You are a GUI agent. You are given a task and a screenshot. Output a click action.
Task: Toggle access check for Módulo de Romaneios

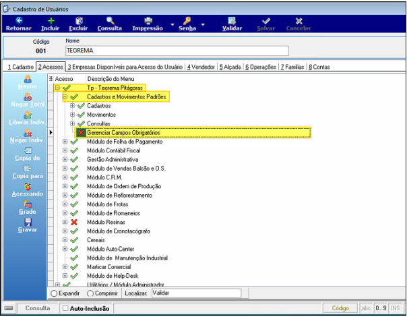(74, 213)
